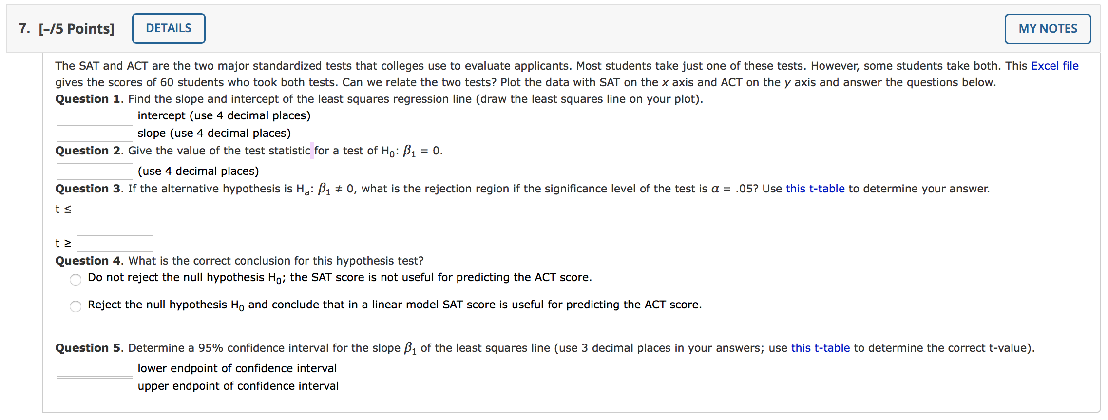Click the lower endpoint confidence interval field
Image resolution: width=1108 pixels, height=420 pixels.
point(94,368)
